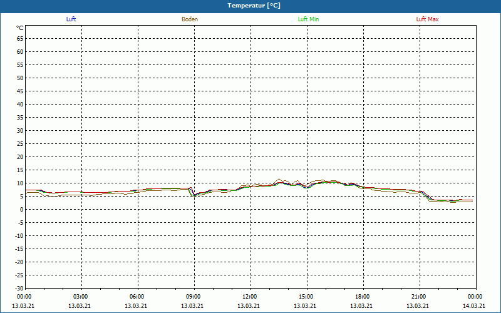Click the Luft Min legend label
This screenshot has width=501, height=313.
tap(308, 19)
